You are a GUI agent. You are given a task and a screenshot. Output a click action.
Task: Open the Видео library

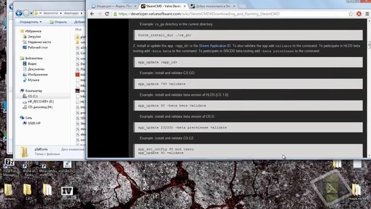tap(32, 64)
